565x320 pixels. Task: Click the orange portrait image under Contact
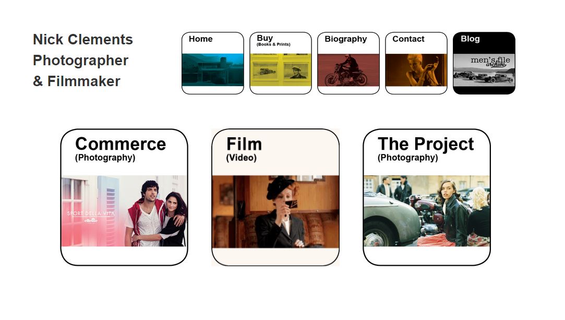pos(416,70)
